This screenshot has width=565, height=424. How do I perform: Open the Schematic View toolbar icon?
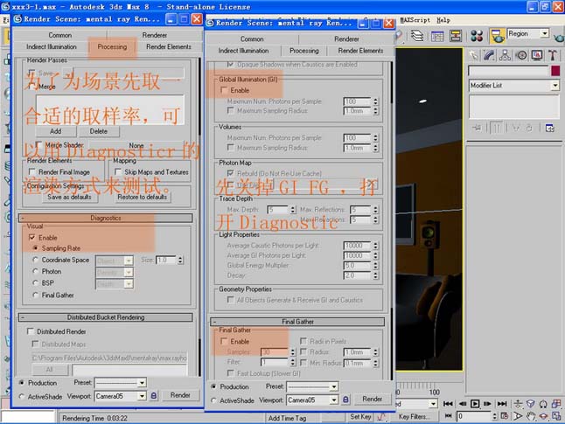456,36
